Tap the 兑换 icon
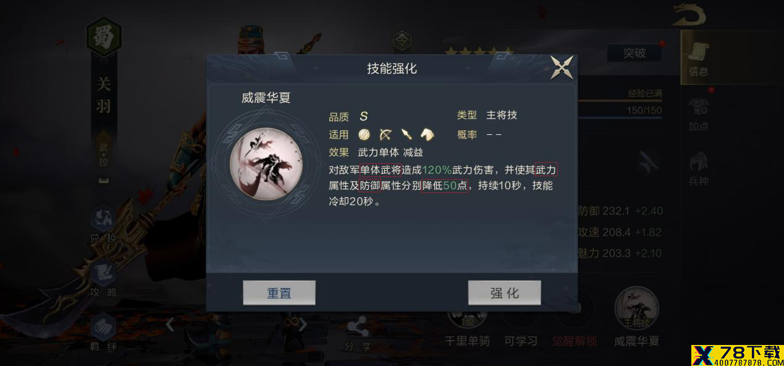The width and height of the screenshot is (784, 366). click(103, 224)
